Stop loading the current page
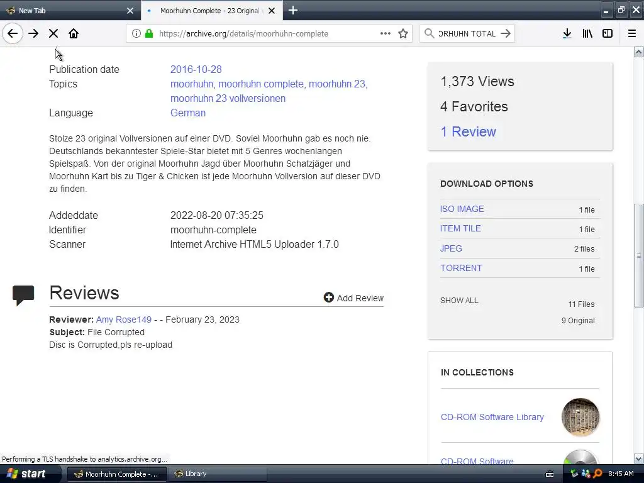 (x=53, y=33)
